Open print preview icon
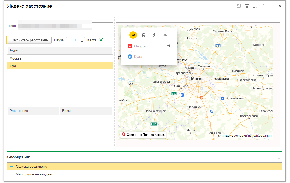The height and width of the screenshot is (183, 290). pyautogui.click(x=255, y=6)
